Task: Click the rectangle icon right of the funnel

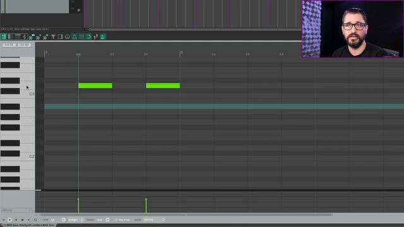Action: point(60,37)
